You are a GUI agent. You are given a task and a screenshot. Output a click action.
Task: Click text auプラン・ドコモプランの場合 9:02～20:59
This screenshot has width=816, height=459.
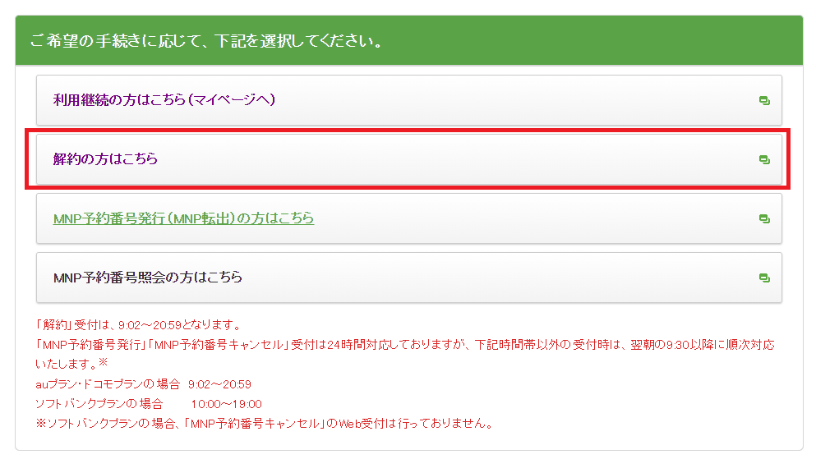[143, 384]
